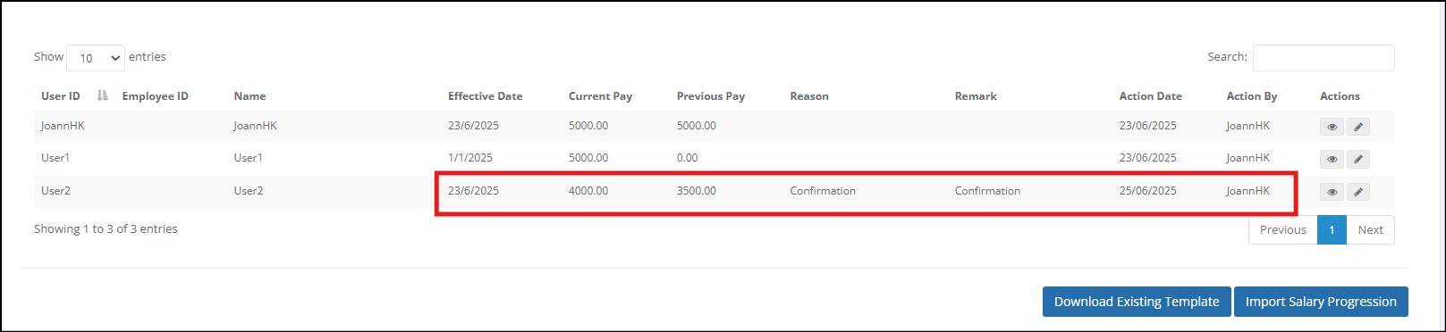The image size is (1446, 332).
Task: Sort by Action Date column header
Action: [x=1151, y=96]
